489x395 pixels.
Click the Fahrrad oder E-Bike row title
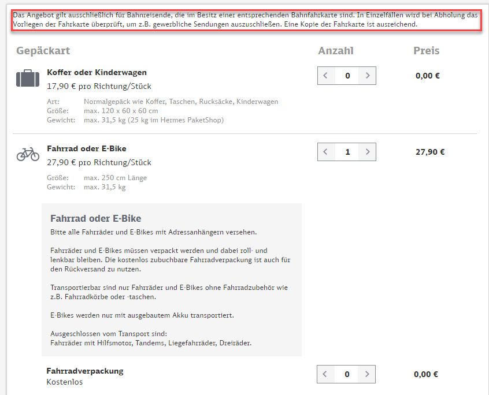pyautogui.click(x=86, y=148)
